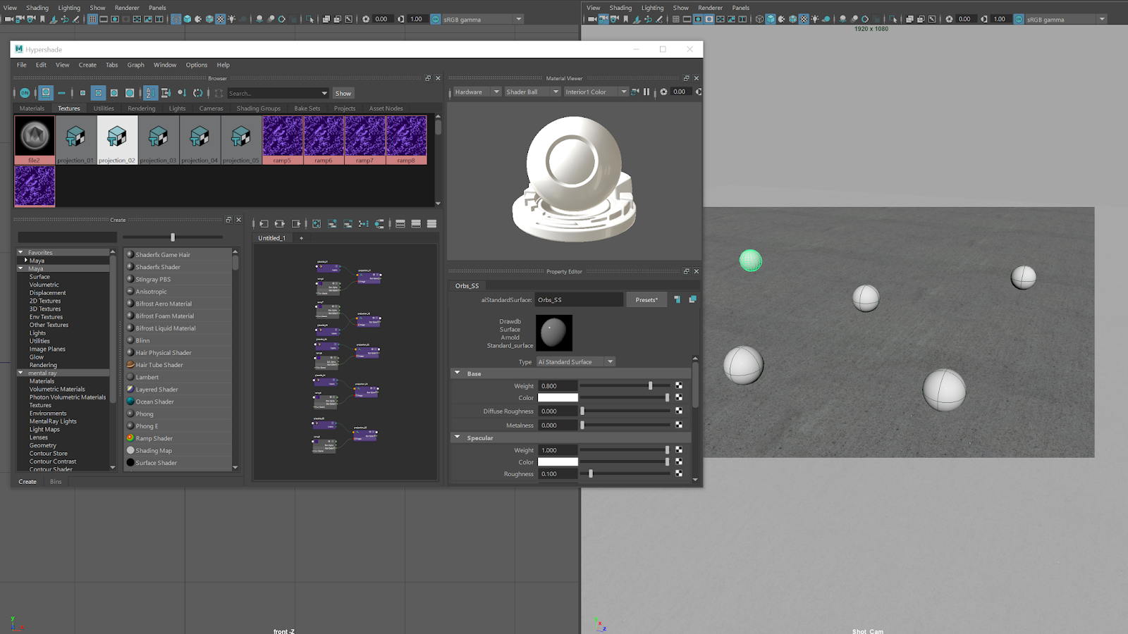Click the rearrange graph layout icon
The height and width of the screenshot is (634, 1128).
(x=363, y=223)
